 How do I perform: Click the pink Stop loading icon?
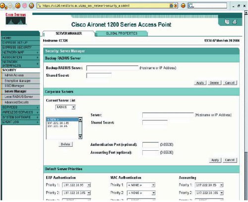coord(24,5)
